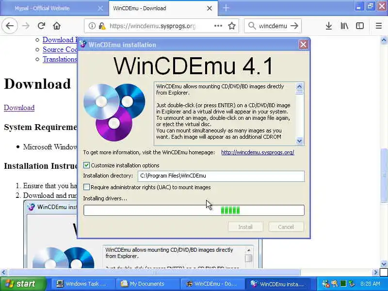388x291 pixels.
Task: Select the WinCDEmu - Download tab
Action: pos(163,8)
